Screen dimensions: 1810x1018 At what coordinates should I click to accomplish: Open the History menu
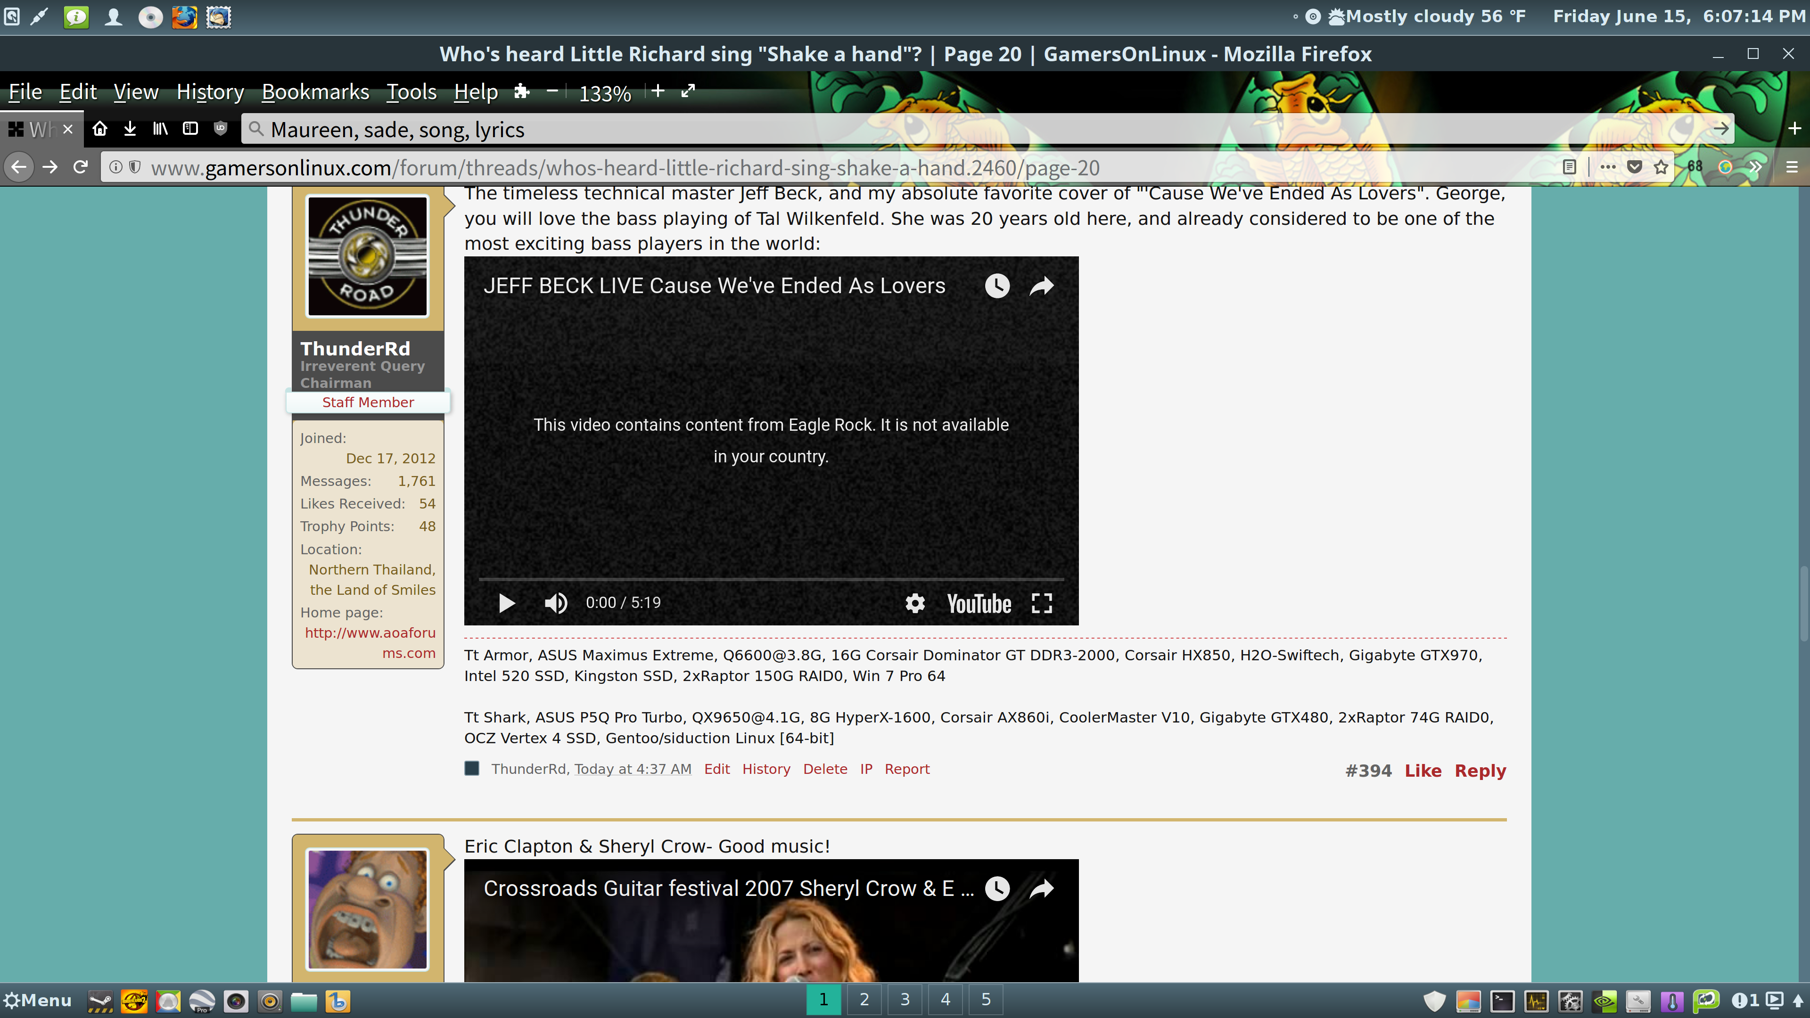pos(210,92)
